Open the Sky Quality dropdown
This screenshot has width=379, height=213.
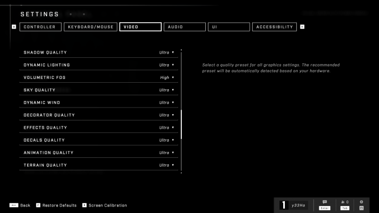coord(167,90)
